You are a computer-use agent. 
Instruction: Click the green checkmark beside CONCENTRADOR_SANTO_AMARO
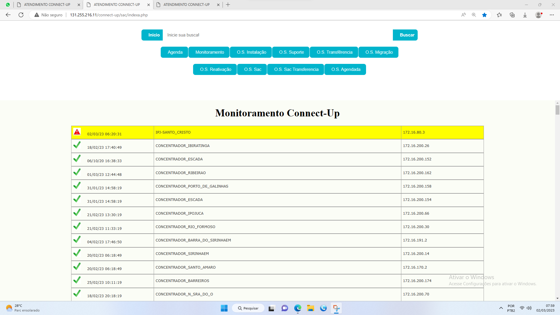(77, 267)
